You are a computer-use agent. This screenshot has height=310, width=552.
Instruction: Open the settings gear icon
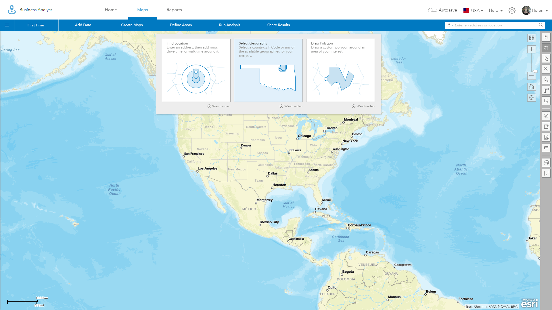(512, 11)
